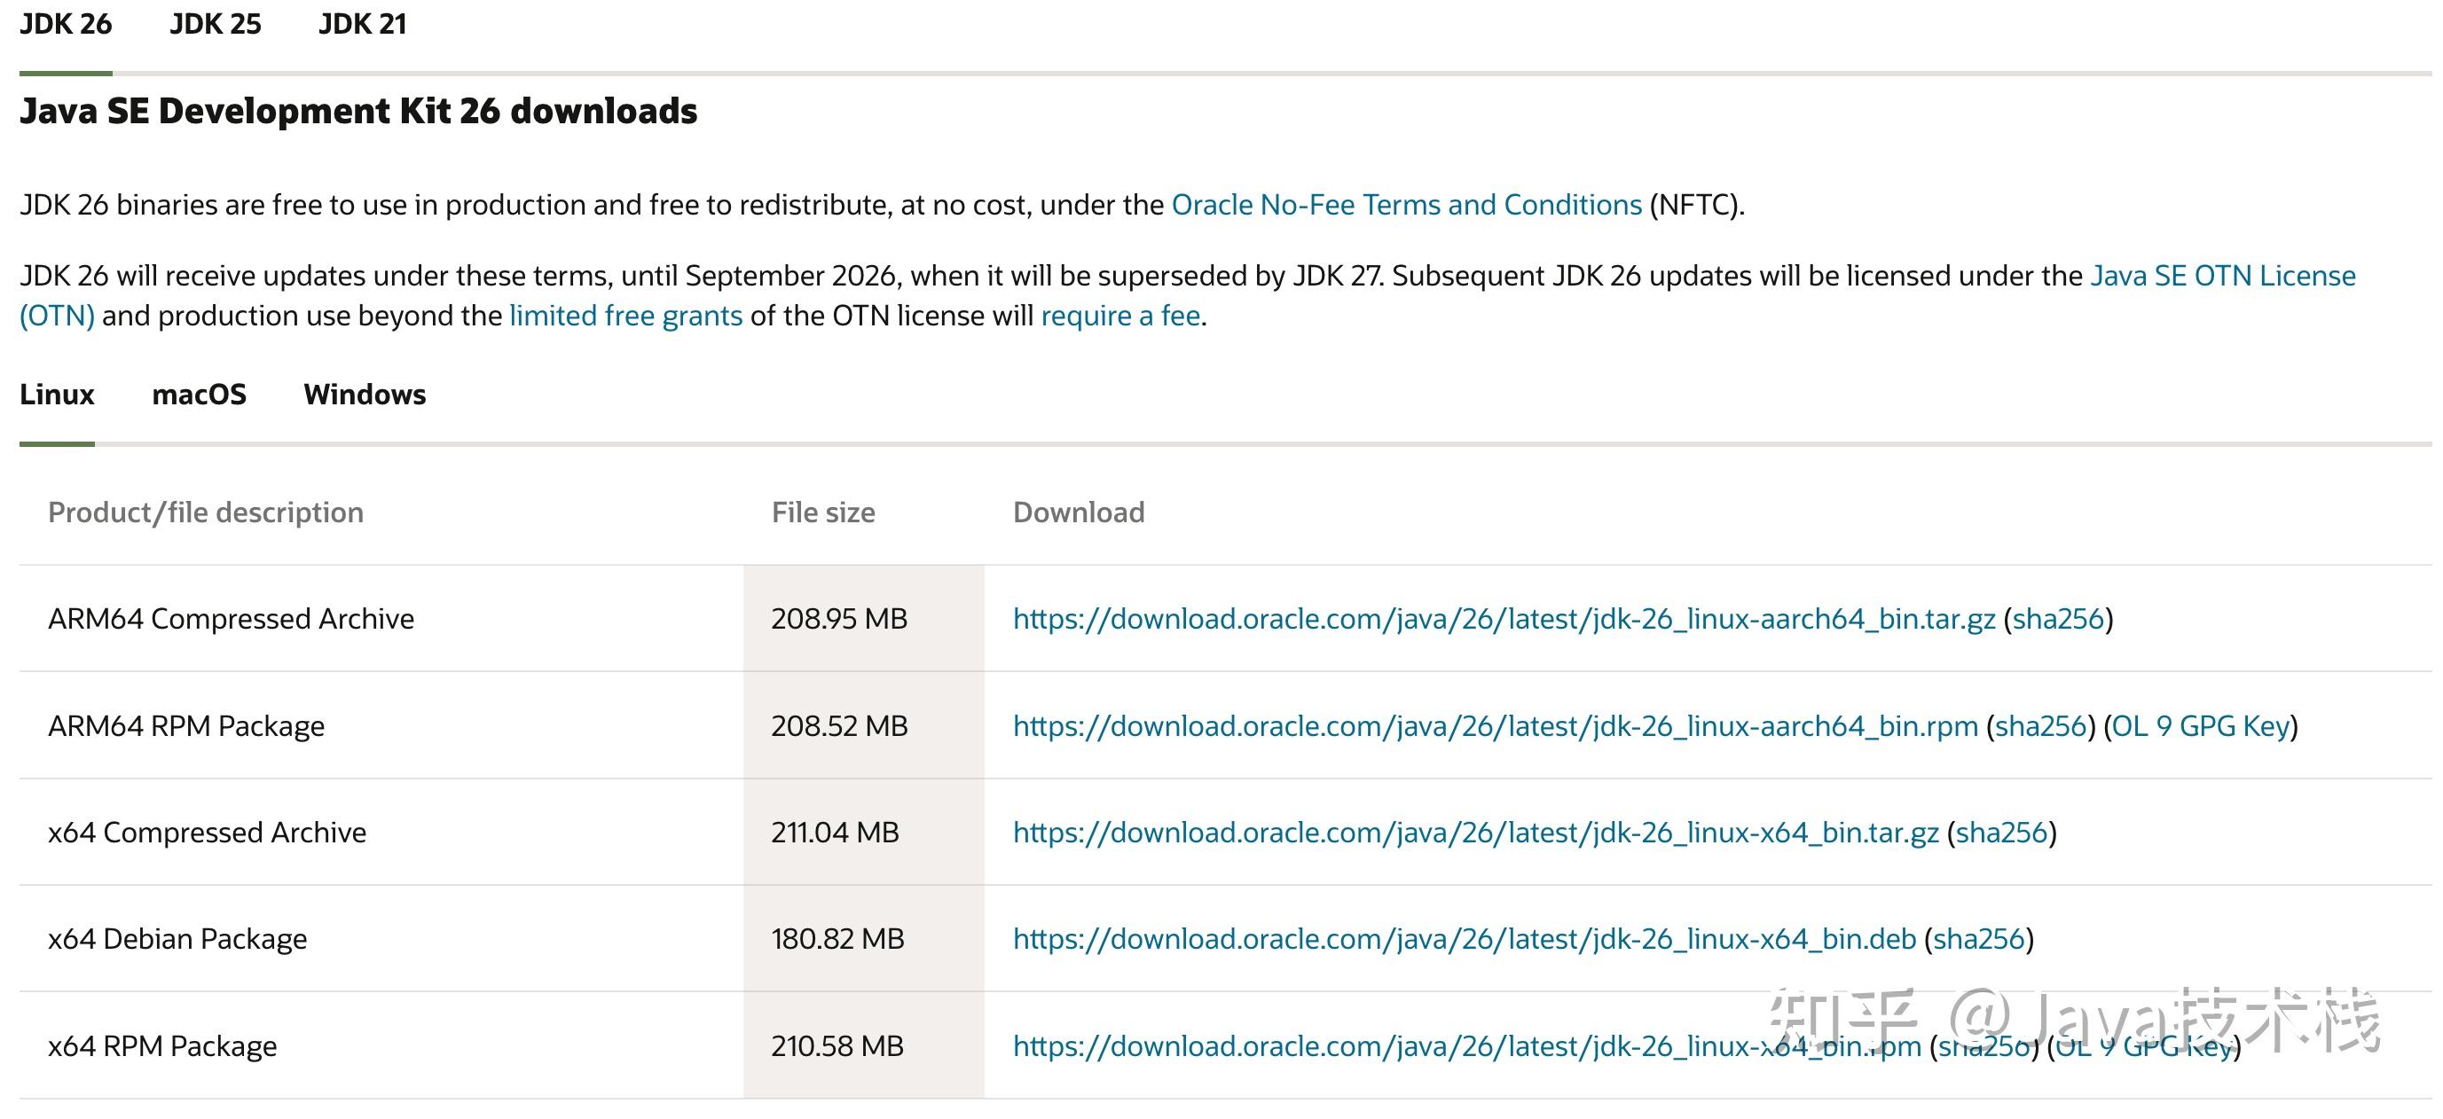Open the require a fee link
The height and width of the screenshot is (1119, 2443).
pos(1121,316)
